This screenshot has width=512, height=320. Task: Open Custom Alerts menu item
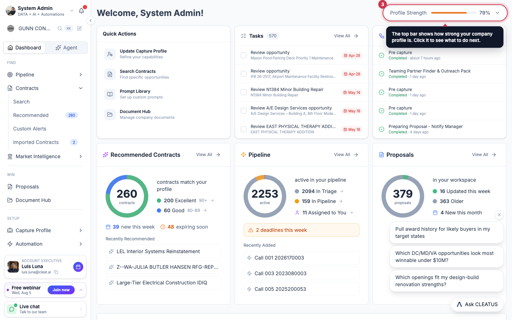coord(30,129)
